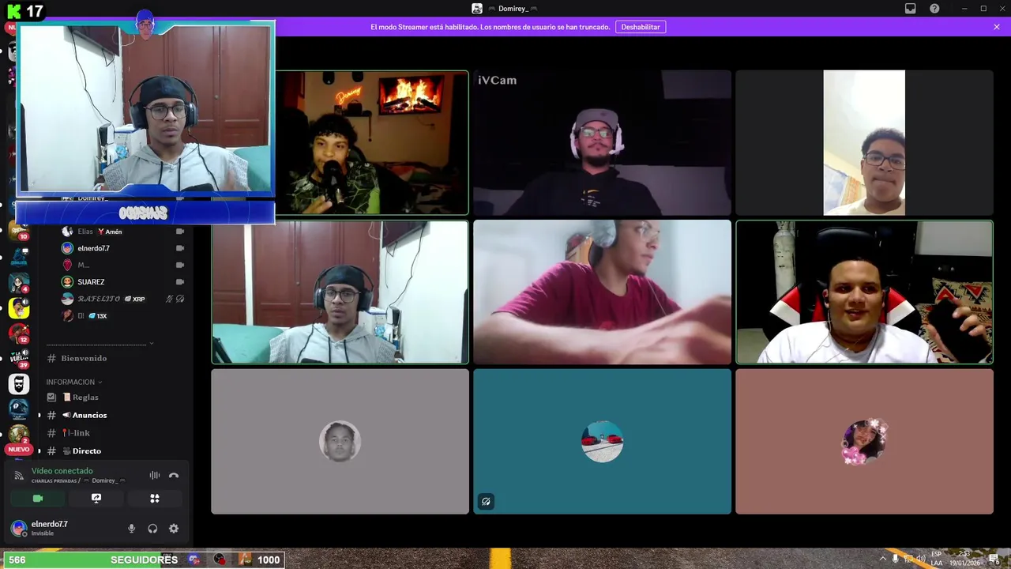Open bearded face server icon

[19, 383]
